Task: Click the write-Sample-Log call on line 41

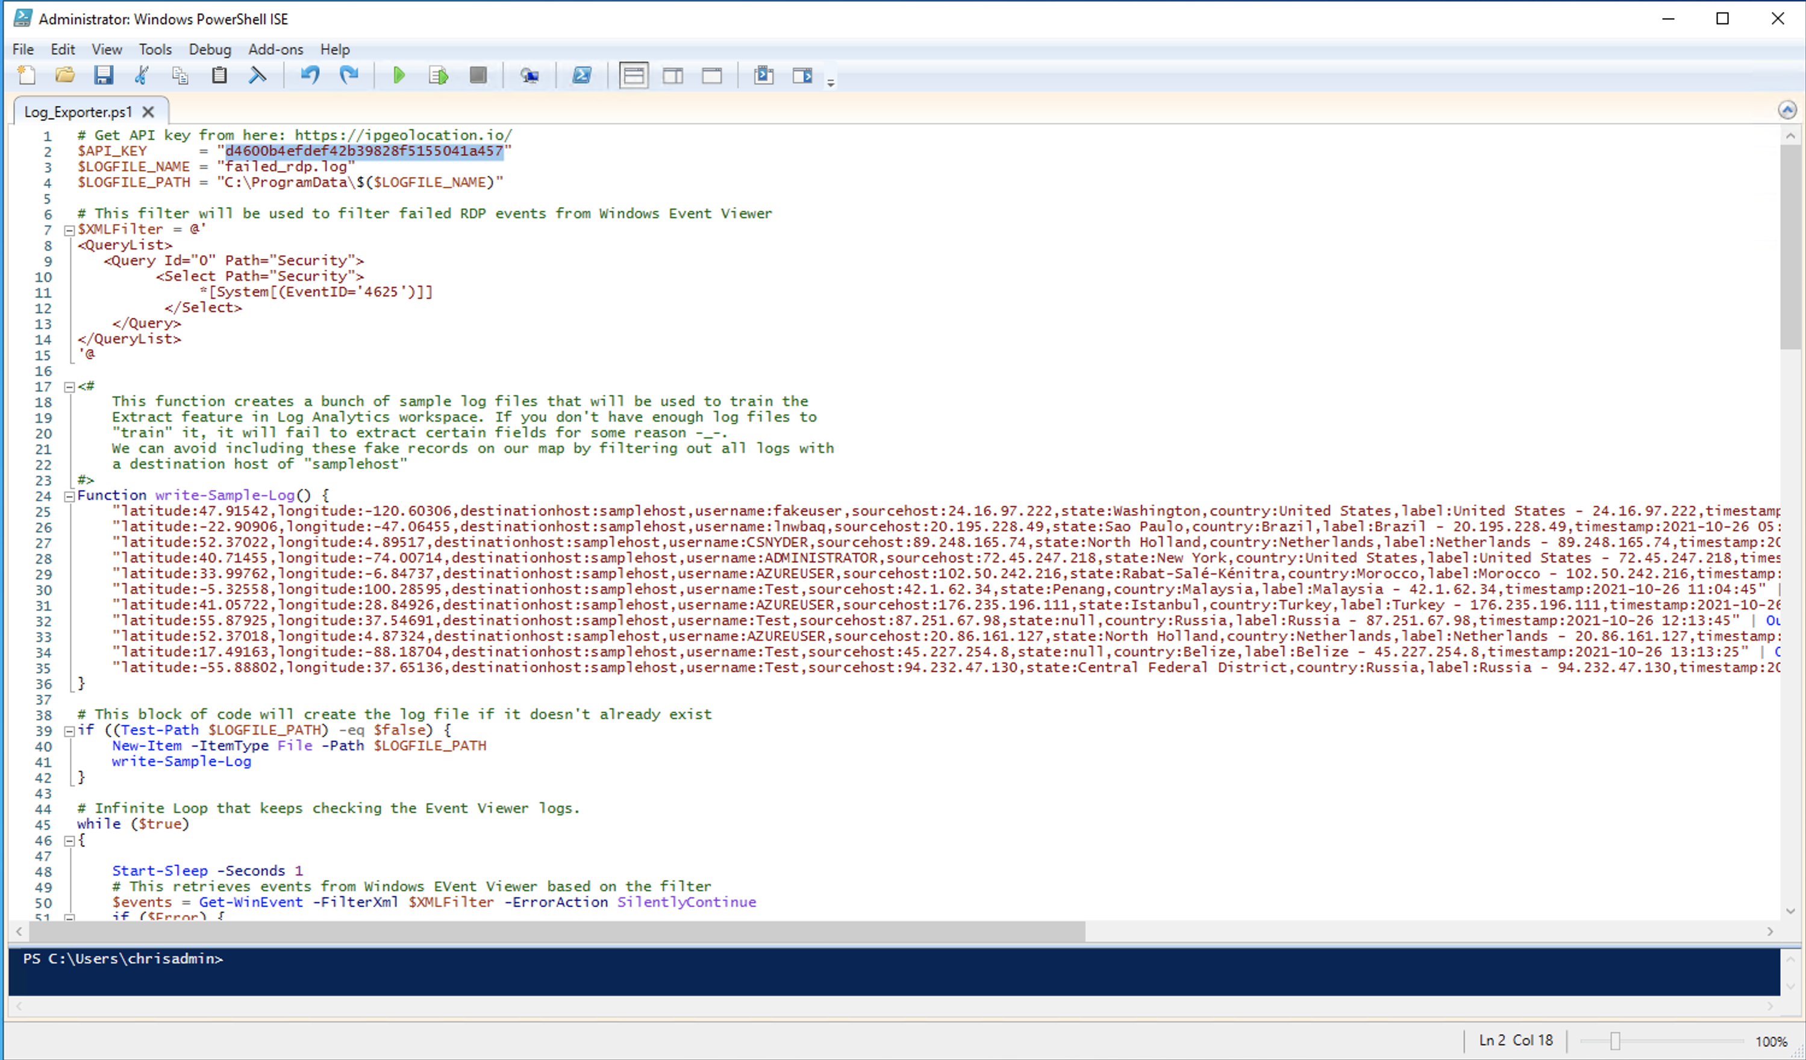Action: pyautogui.click(x=181, y=762)
